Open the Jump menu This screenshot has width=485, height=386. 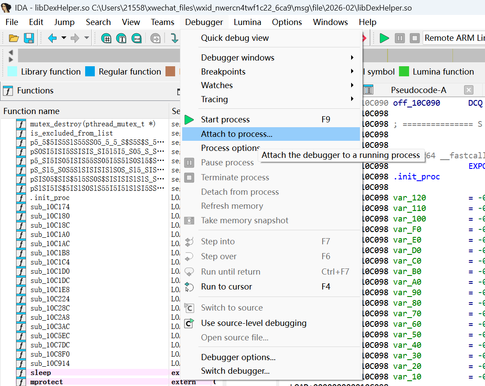[65, 22]
